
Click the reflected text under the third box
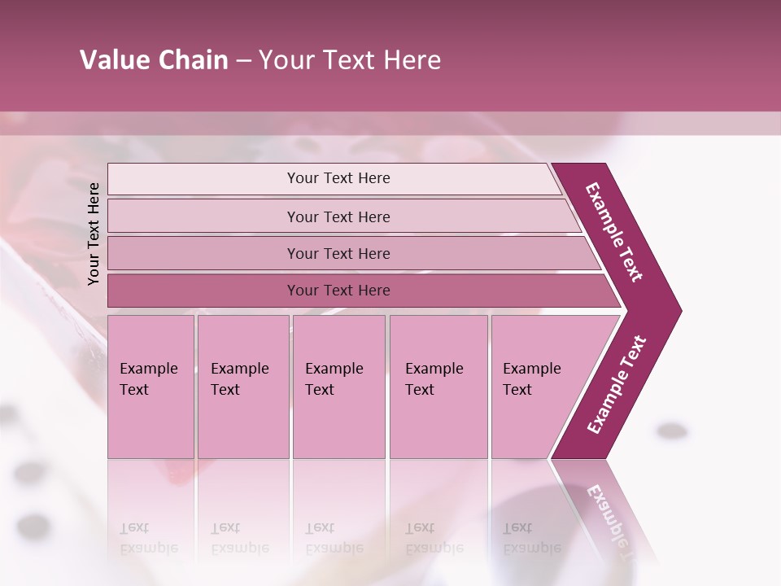pos(334,538)
